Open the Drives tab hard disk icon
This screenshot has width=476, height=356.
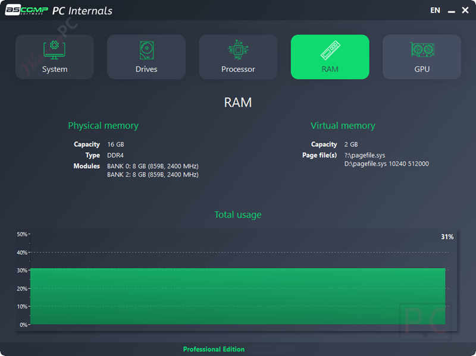point(146,50)
